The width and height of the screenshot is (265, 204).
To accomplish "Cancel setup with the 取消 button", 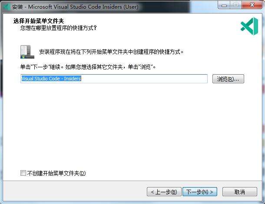I will point(240,192).
